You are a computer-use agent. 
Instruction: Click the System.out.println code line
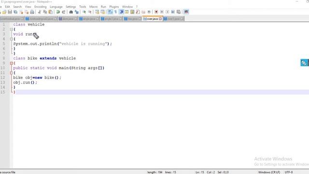(x=62, y=44)
